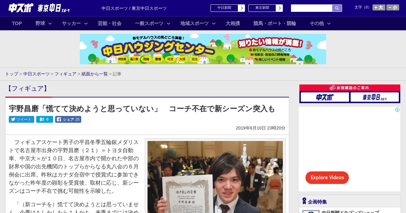Click the 中スポ subscription guide button
This screenshot has width=406, height=213.
click(325, 97)
